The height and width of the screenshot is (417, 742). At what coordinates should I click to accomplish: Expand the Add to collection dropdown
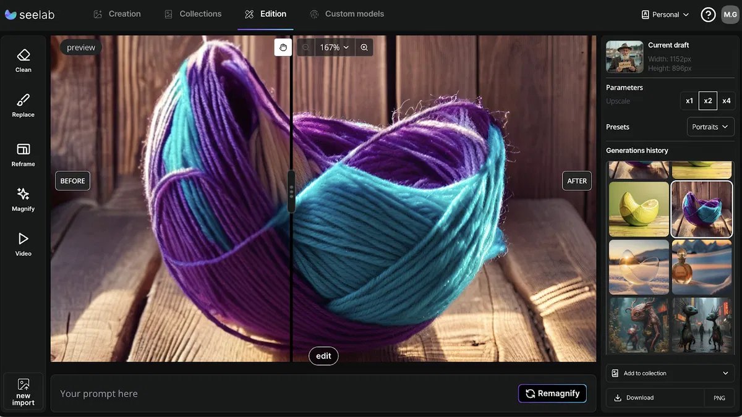(670, 373)
